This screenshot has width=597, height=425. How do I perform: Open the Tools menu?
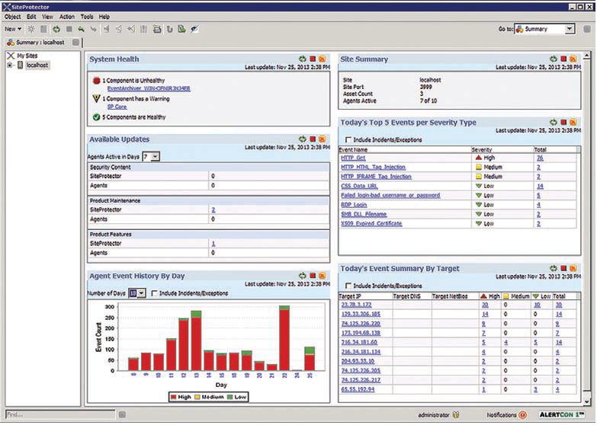coord(86,17)
